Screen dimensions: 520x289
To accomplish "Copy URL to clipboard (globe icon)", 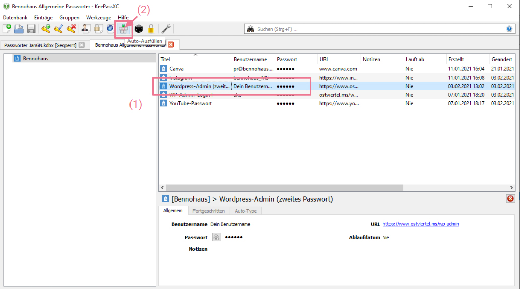I will click(110, 29).
